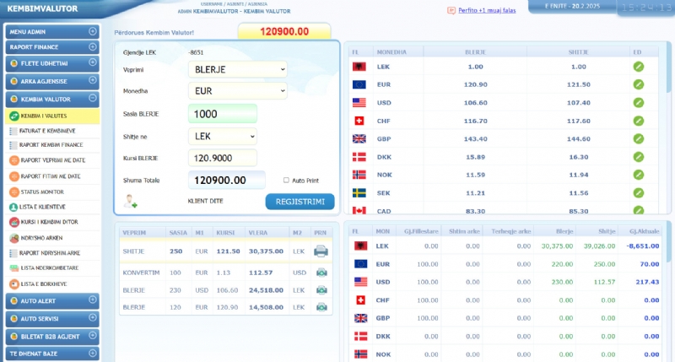The image size is (675, 362).
Task: Click print icon for BLERJE 230 USD row
Action: [321, 290]
